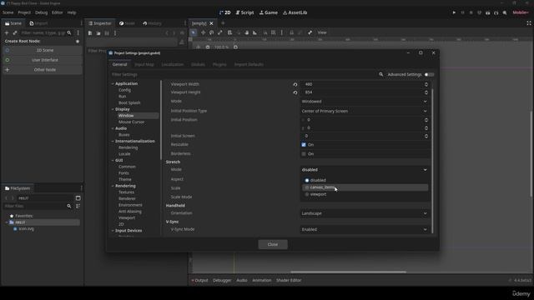Open the Debug menu

coord(41,12)
